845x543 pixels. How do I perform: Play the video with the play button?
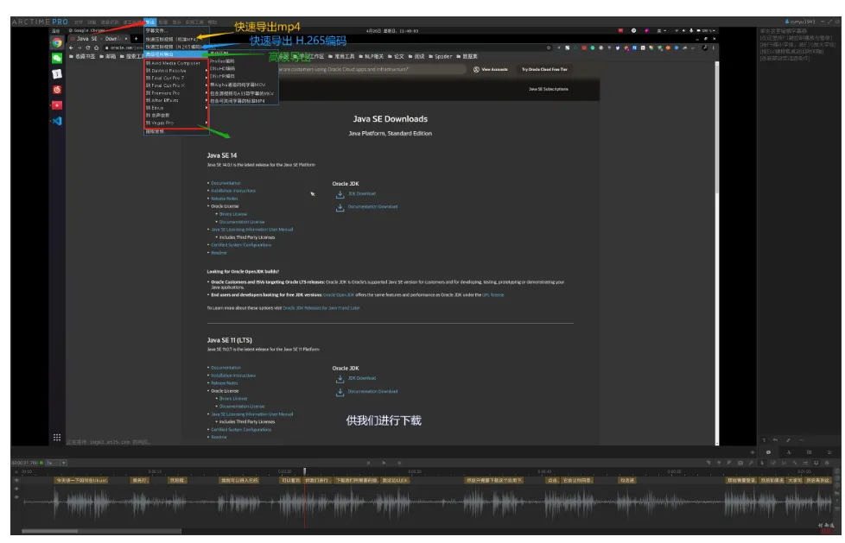[x=384, y=462]
